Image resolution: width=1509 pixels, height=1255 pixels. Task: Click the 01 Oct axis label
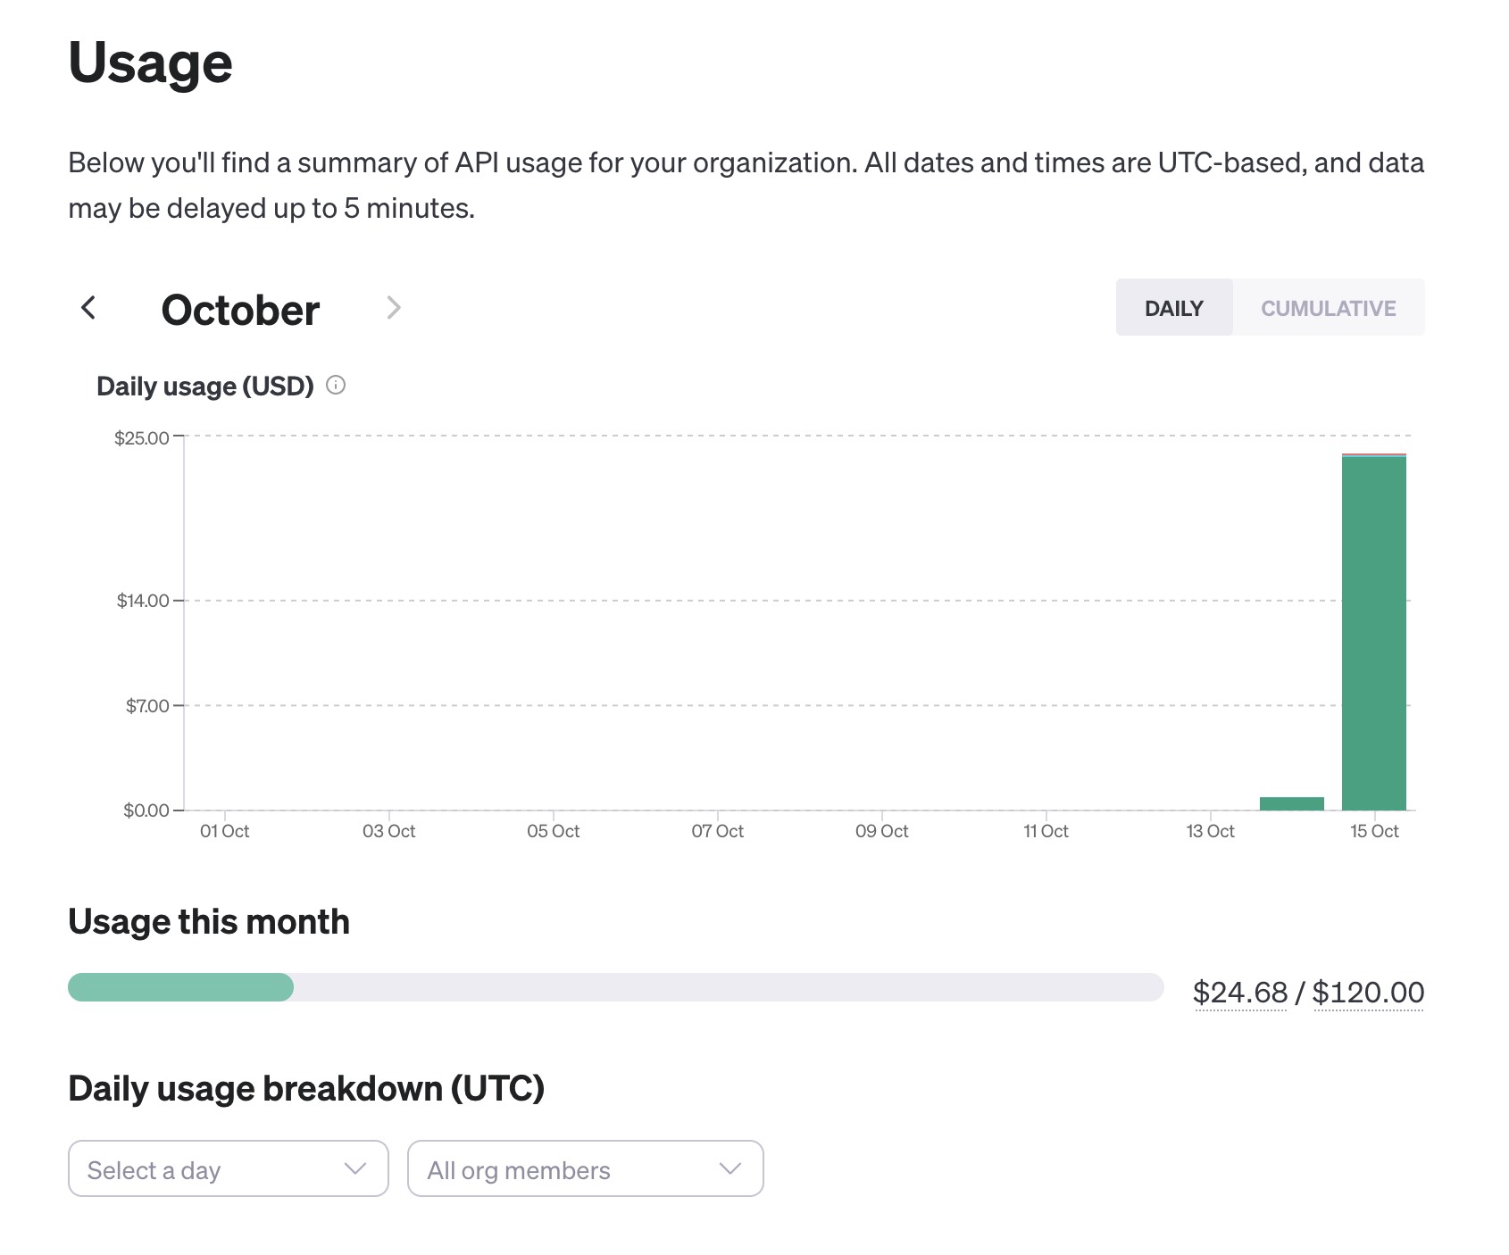224,831
